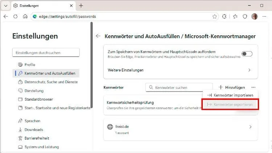The image size is (272, 153).
Task: Click the browser back arrow button
Action: pos(6,16)
